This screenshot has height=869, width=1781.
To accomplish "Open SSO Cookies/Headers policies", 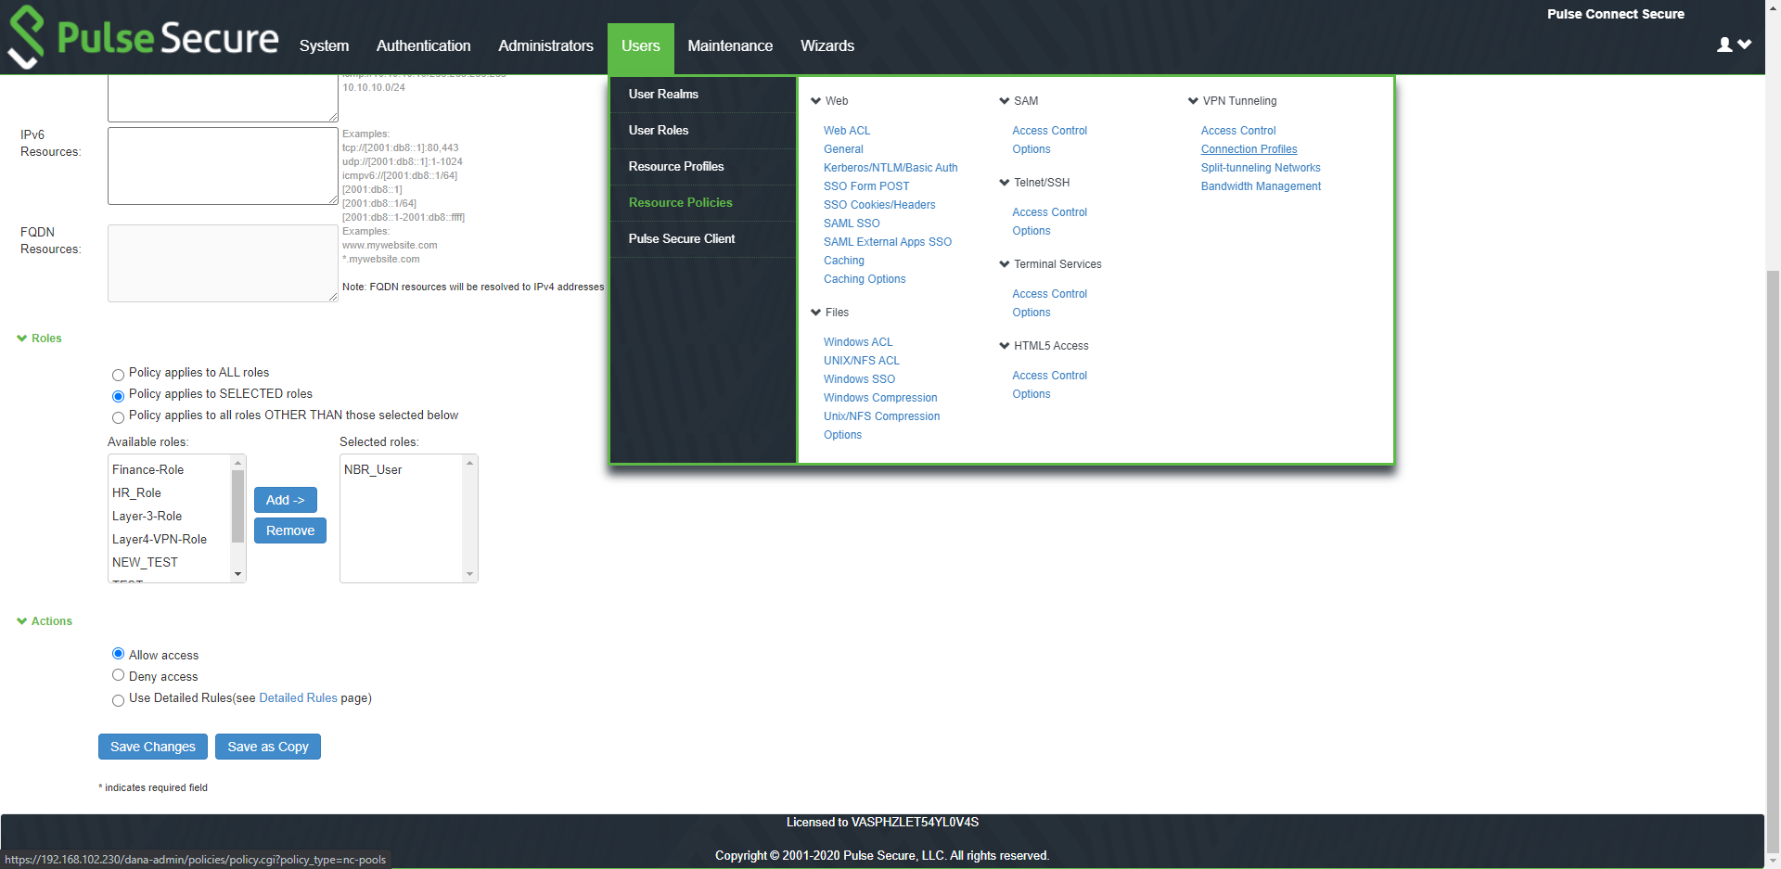I will point(879,205).
